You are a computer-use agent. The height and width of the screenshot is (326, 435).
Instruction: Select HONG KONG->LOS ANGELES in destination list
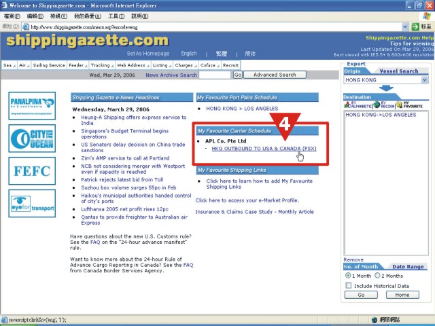point(381,115)
